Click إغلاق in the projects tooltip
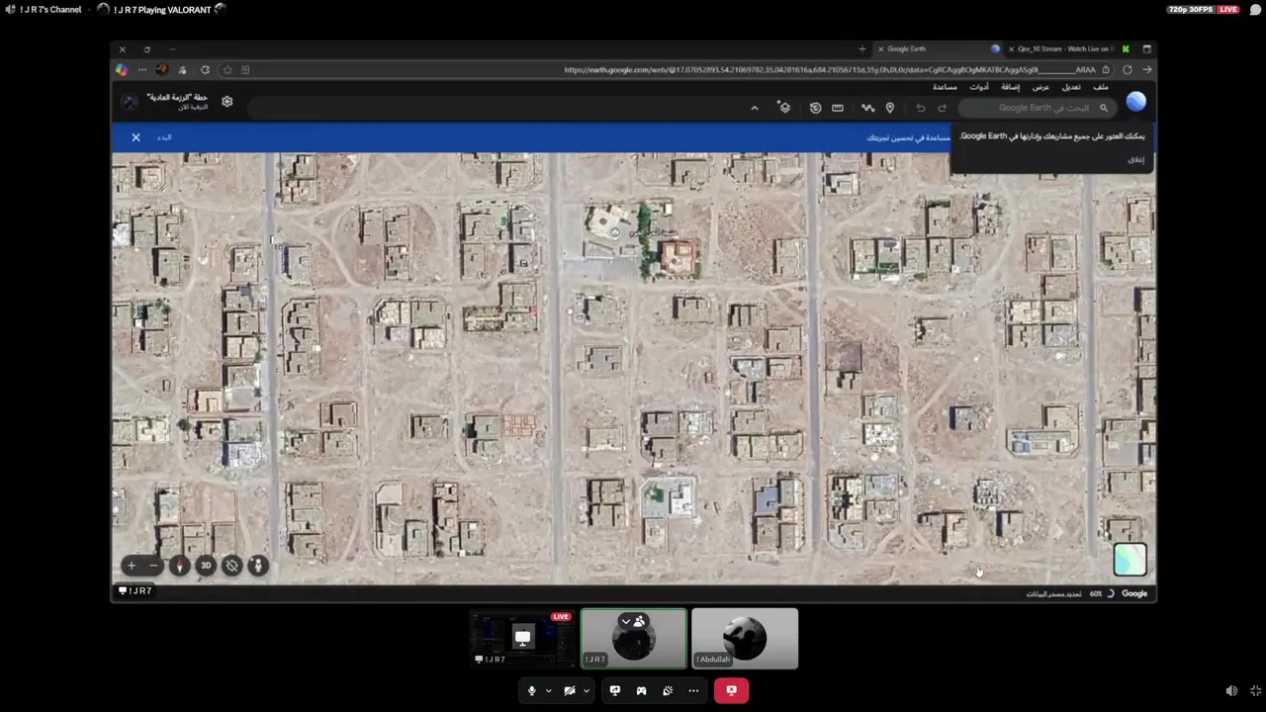The width and height of the screenshot is (1266, 712). point(1135,159)
